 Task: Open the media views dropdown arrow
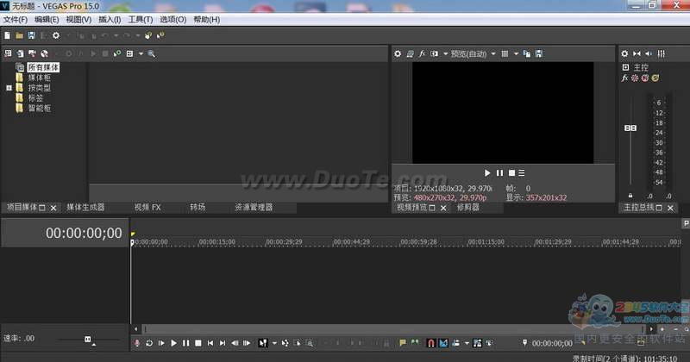pyautogui.click(x=141, y=53)
